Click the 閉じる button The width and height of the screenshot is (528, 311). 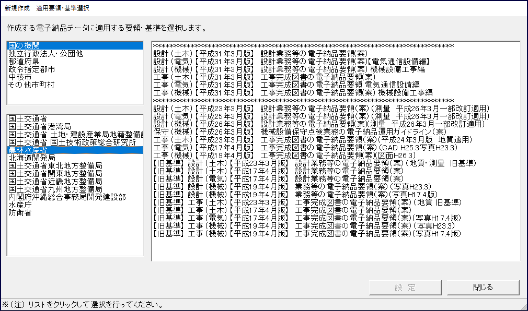(x=483, y=288)
